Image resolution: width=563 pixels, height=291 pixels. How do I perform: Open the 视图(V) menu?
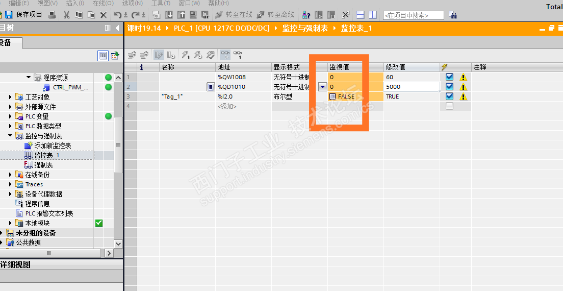click(x=47, y=3)
